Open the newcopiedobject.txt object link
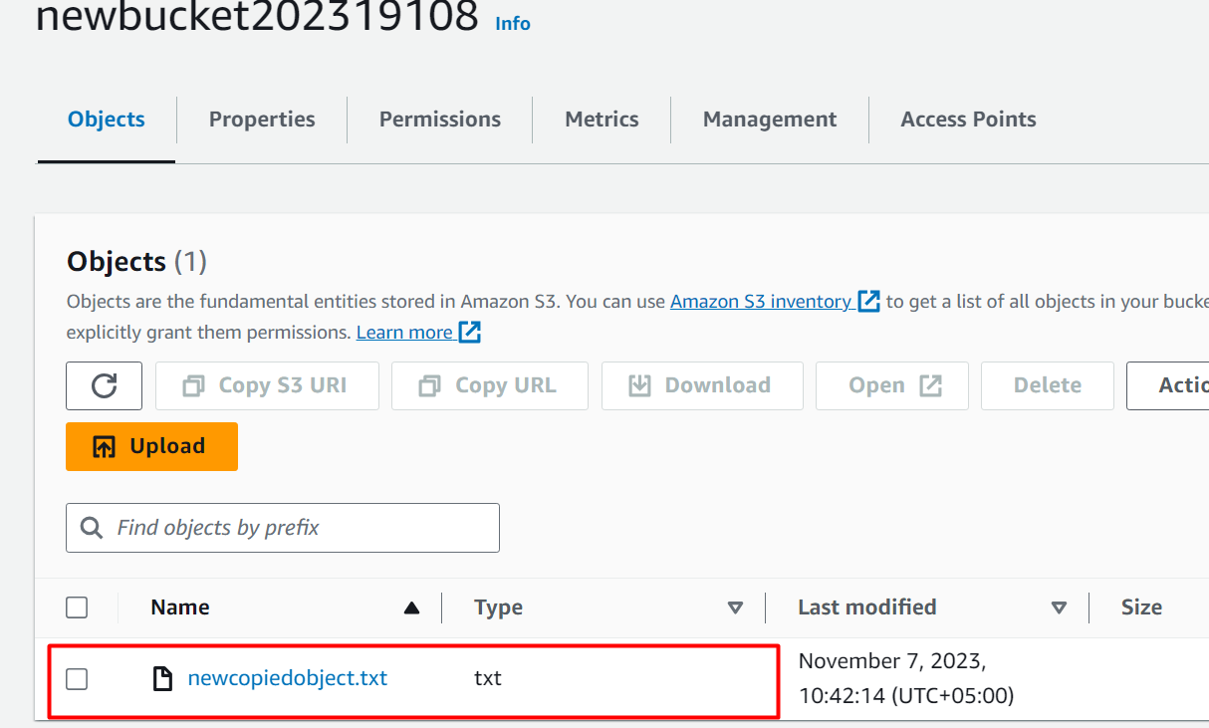1209x728 pixels. pyautogui.click(x=287, y=679)
